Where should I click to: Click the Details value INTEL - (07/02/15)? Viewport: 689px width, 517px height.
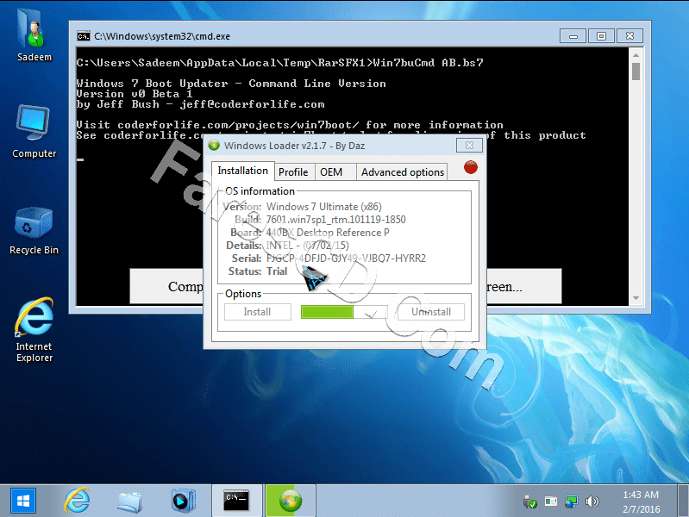(x=308, y=246)
